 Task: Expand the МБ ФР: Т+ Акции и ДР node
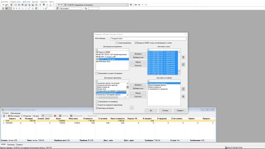tap(97, 57)
